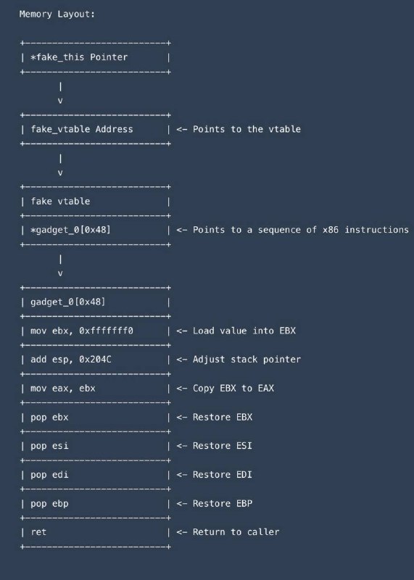This screenshot has height=580, width=414.
Task: Click the 'Restore EDI' comment
Action: click(x=215, y=475)
